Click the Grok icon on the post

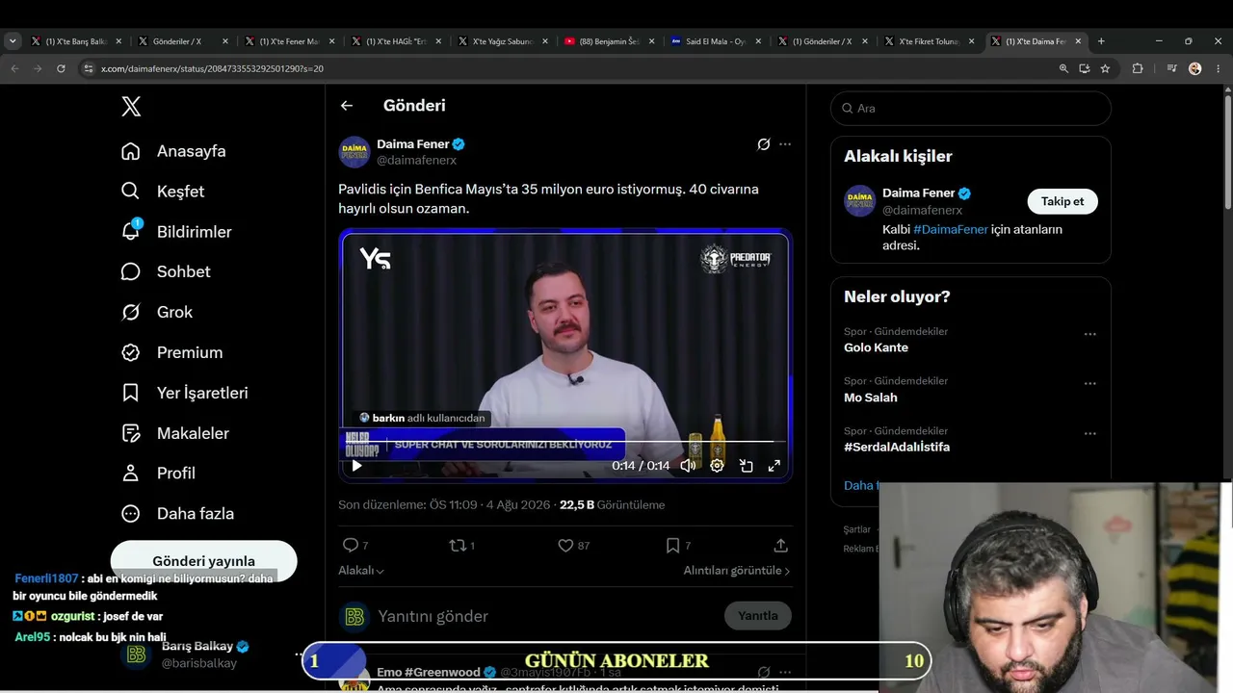tap(763, 144)
